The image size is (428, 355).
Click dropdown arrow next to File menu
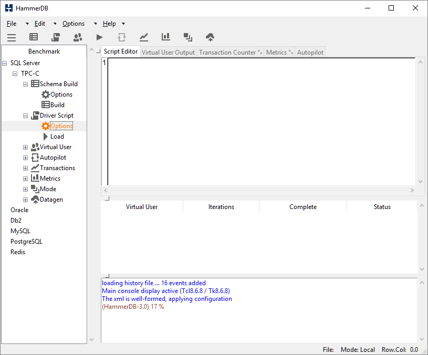pyautogui.click(x=27, y=24)
